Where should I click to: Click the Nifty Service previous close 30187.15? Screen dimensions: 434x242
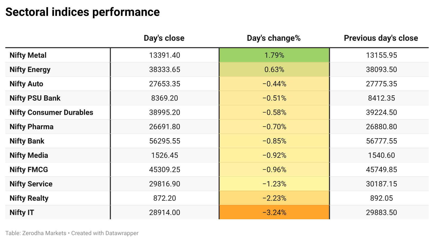coord(381,184)
